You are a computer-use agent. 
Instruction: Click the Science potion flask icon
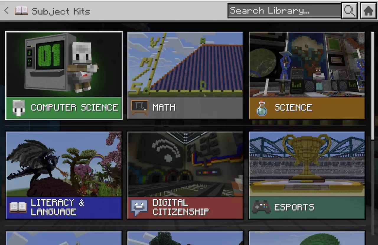(x=262, y=108)
